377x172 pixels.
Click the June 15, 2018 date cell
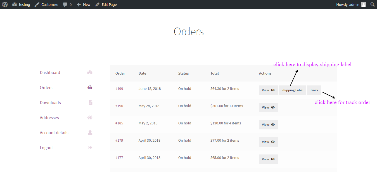pos(150,89)
